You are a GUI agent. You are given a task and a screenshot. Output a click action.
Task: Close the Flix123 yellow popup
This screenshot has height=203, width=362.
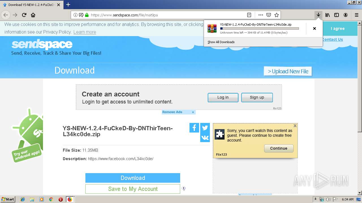click(x=295, y=126)
